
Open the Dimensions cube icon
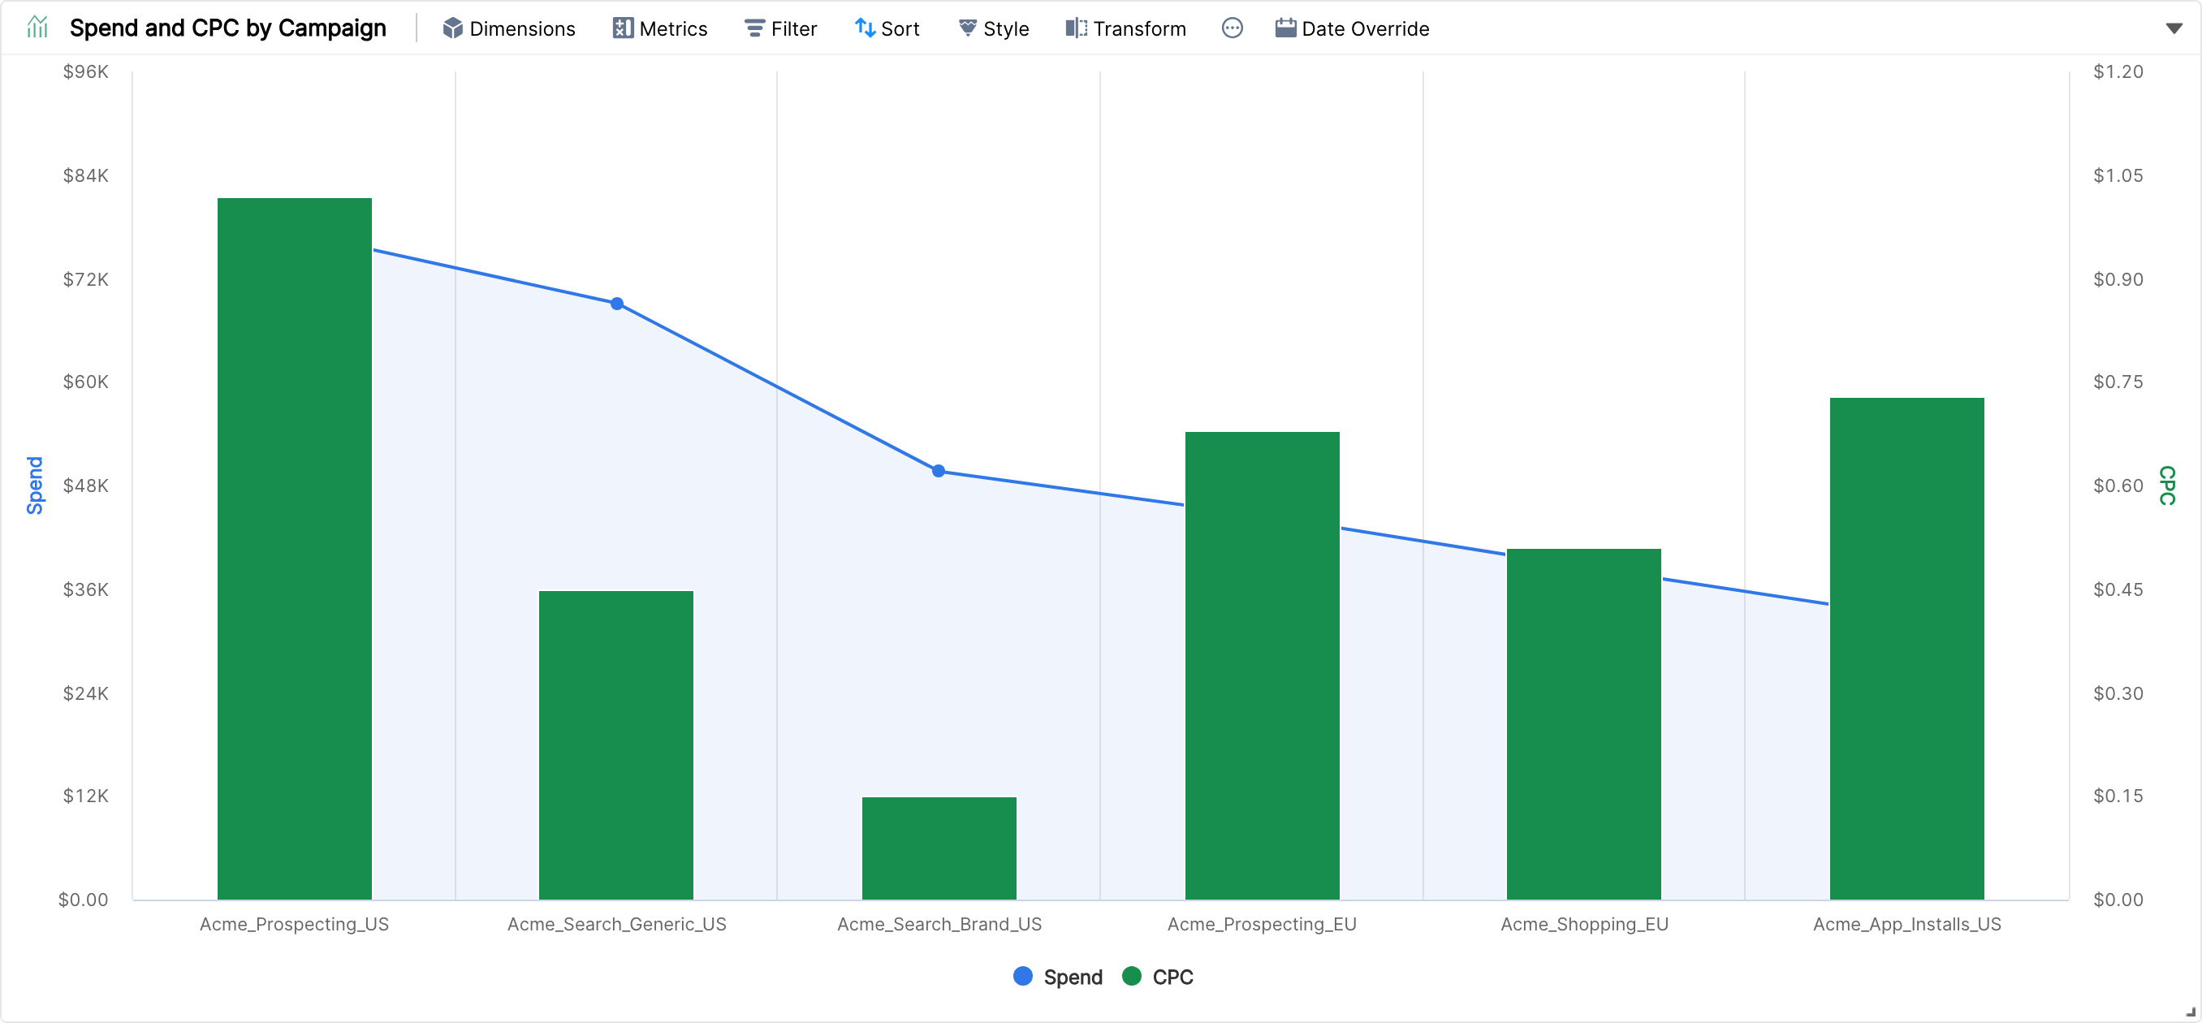coord(452,28)
